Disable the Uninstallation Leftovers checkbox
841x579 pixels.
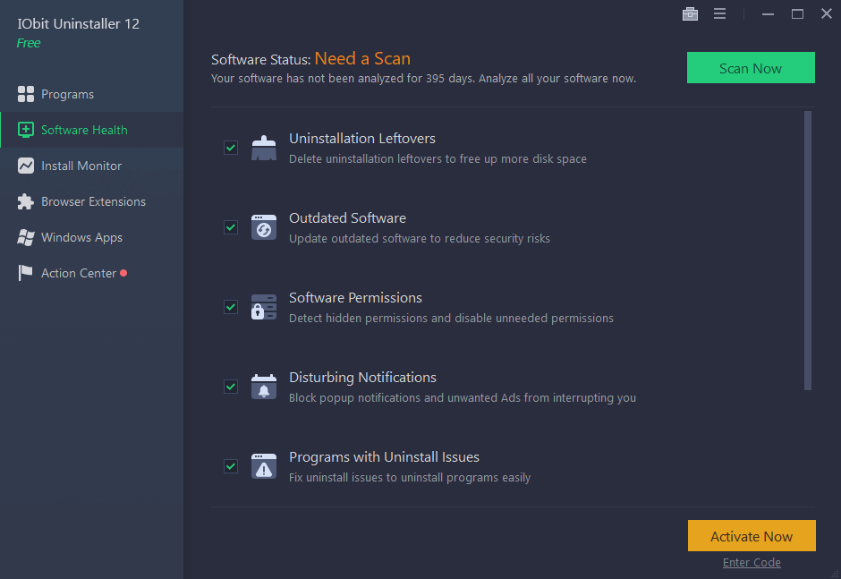(x=230, y=147)
